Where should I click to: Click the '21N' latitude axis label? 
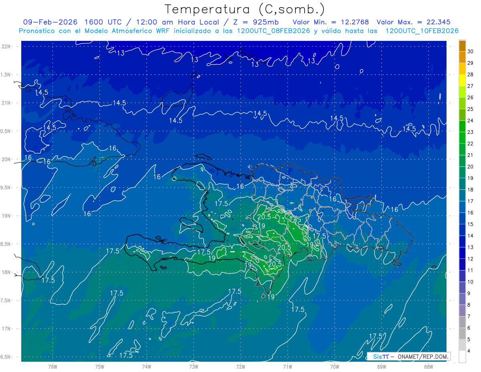pyautogui.click(x=6, y=103)
